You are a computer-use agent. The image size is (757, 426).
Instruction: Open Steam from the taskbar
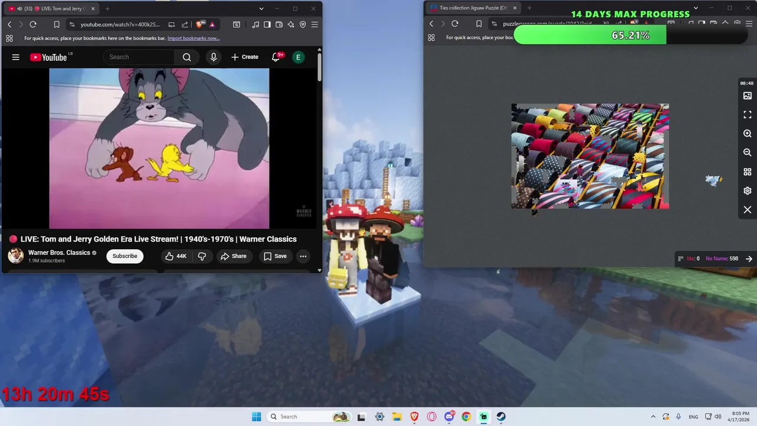pyautogui.click(x=500, y=417)
